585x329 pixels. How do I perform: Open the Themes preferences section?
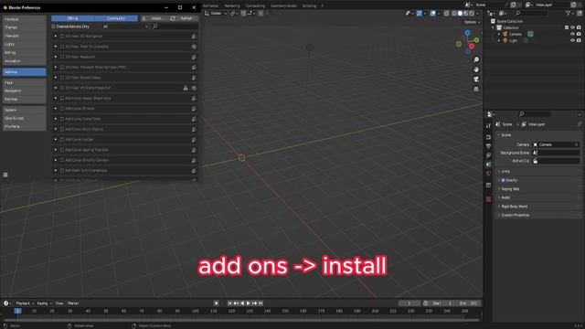[25, 27]
